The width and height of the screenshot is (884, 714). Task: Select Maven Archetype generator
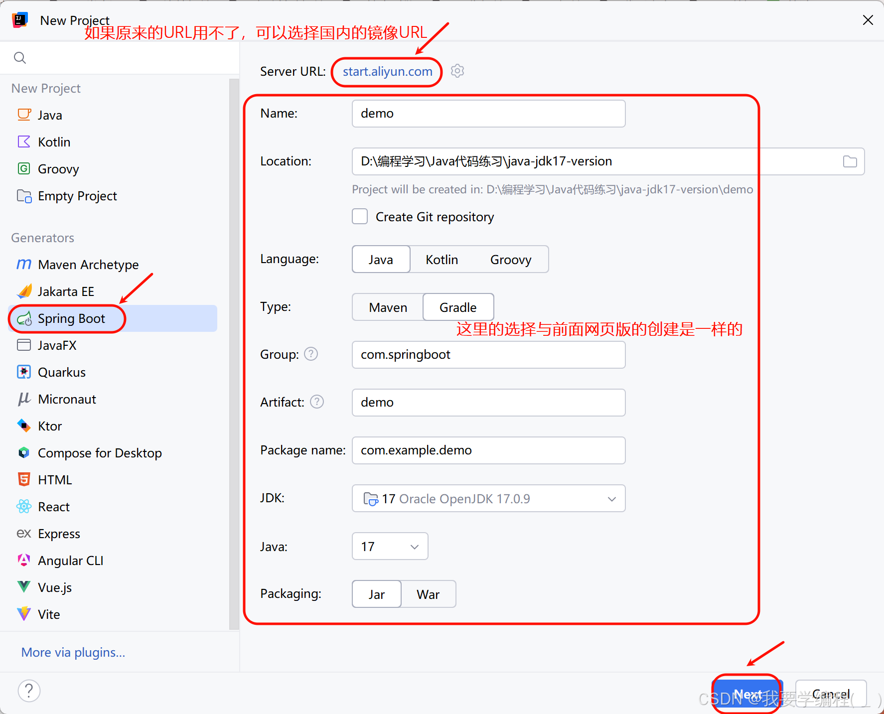tap(113, 265)
